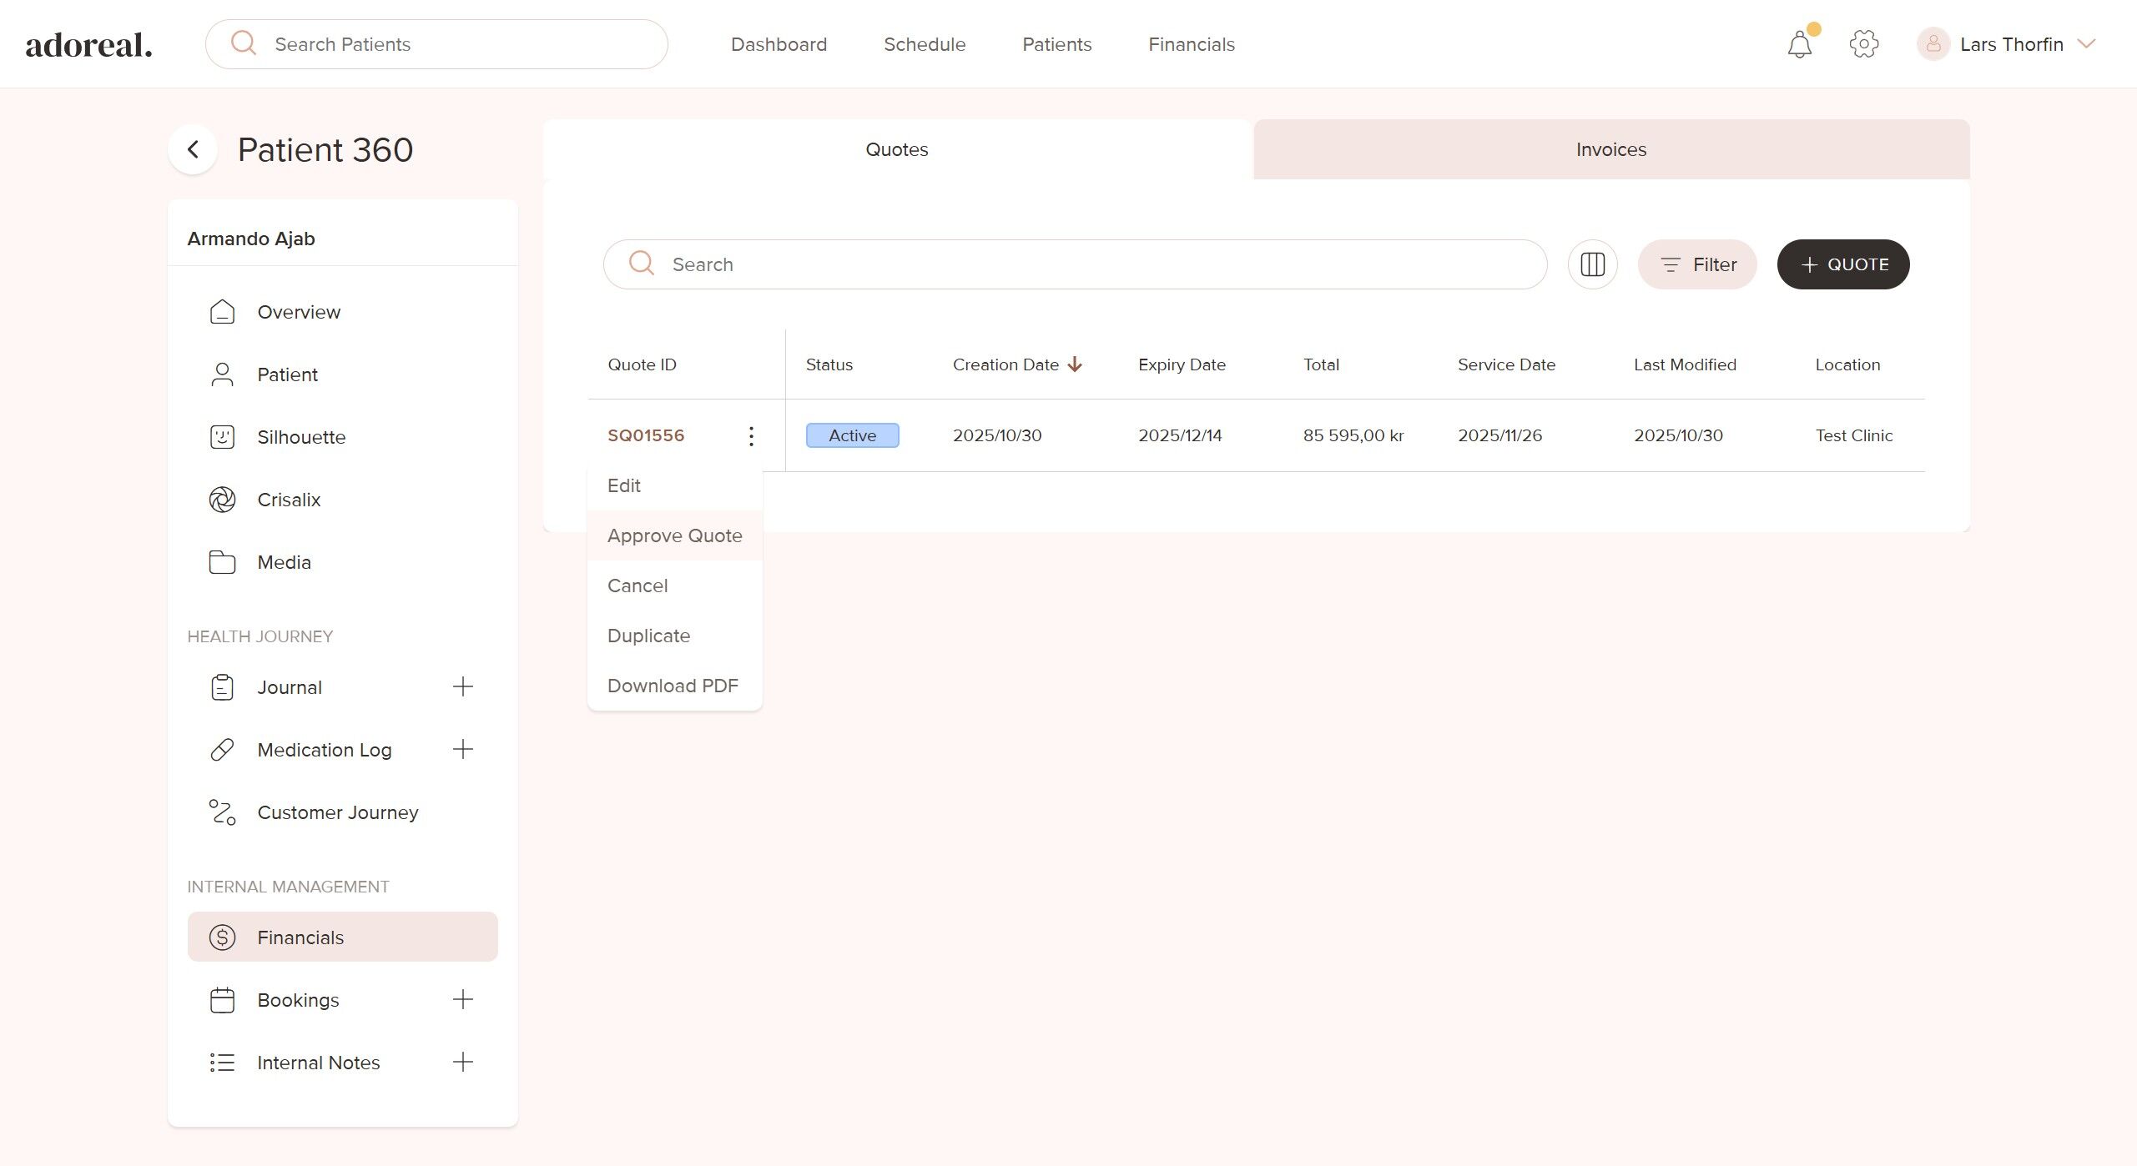Image resolution: width=2137 pixels, height=1166 pixels.
Task: Expand Lars Thorfin user menu chevron
Action: 2087,44
